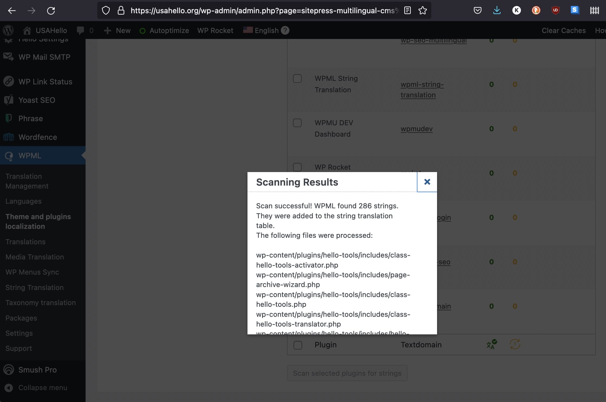Click 'Scan successful! WPML found 286 strings.' text
Screen dimensions: 606x402
click(327, 206)
